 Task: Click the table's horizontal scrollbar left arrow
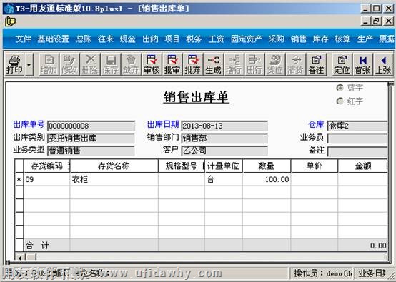pos(20,257)
